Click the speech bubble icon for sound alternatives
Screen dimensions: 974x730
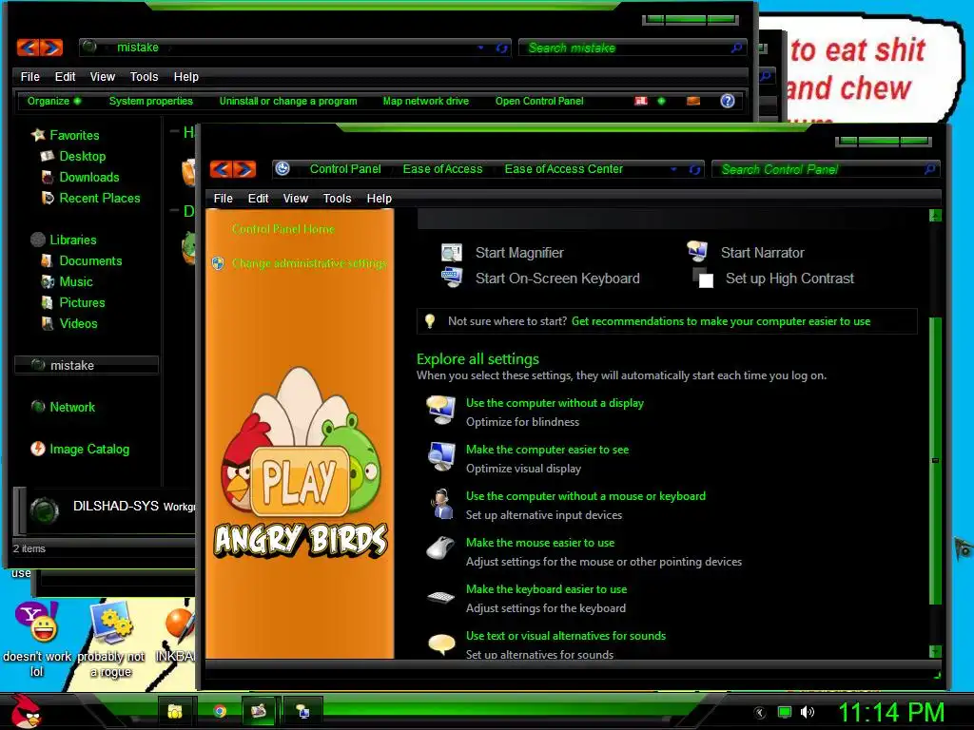[441, 644]
